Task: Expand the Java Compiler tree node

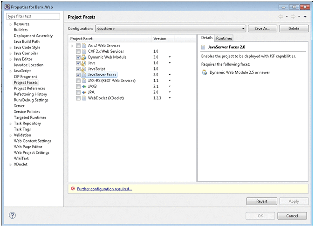Action: click(x=10, y=54)
